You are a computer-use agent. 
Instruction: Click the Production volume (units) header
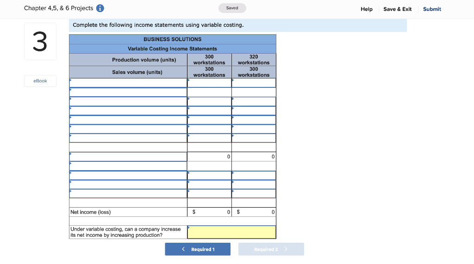[144, 60]
